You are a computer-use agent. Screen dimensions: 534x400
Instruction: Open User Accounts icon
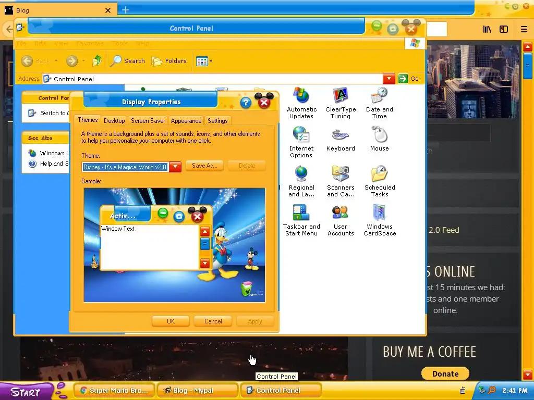[341, 220]
